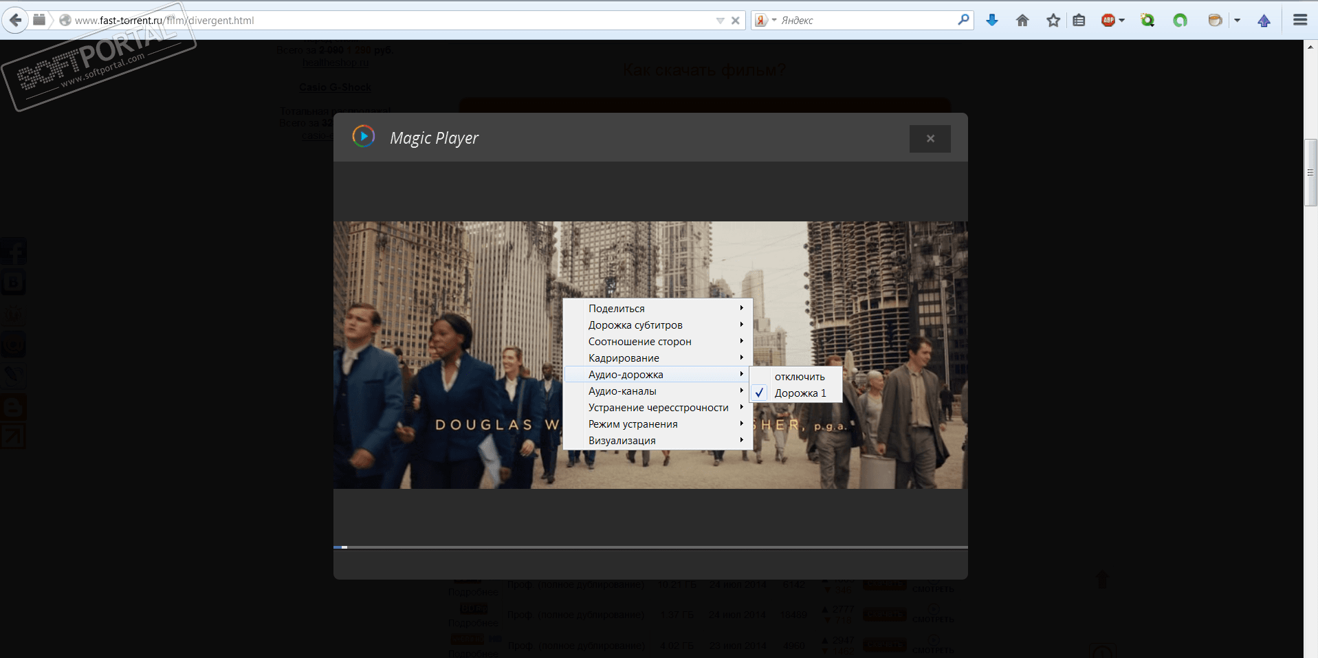
Task: Click the coffee cup toolbar icon
Action: click(1216, 21)
